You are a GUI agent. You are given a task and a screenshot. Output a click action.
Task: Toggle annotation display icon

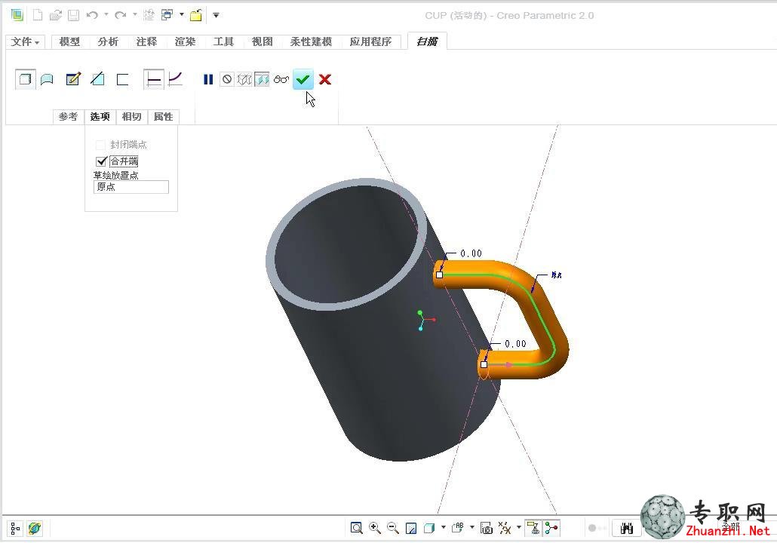pos(533,528)
